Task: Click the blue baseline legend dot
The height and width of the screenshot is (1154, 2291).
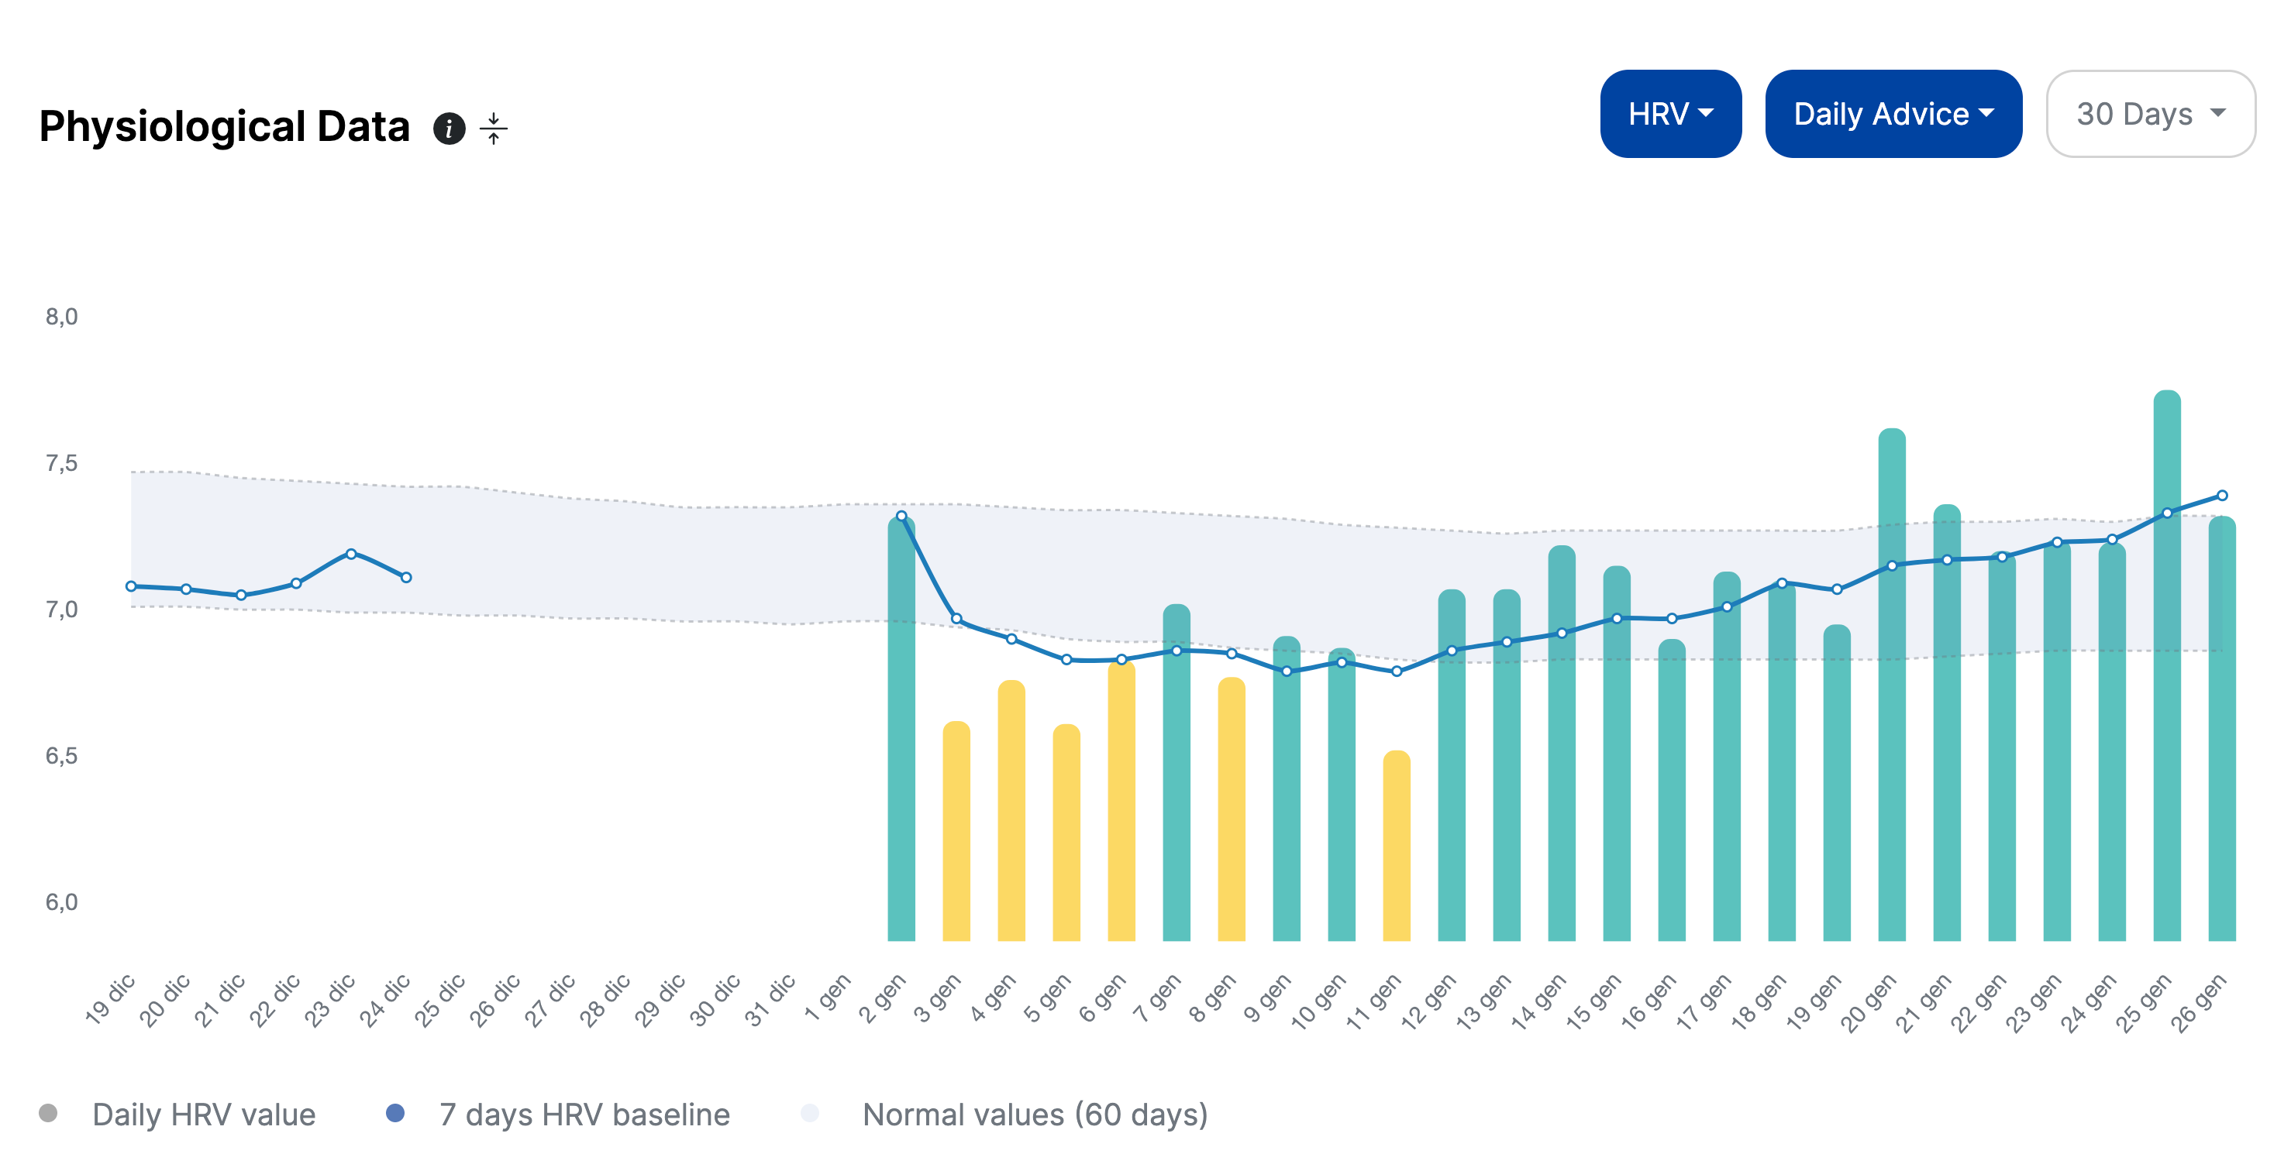Action: click(x=396, y=1113)
